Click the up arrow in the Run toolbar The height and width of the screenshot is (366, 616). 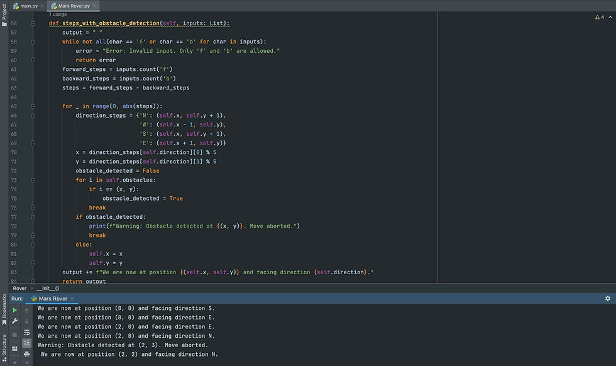click(x=26, y=311)
